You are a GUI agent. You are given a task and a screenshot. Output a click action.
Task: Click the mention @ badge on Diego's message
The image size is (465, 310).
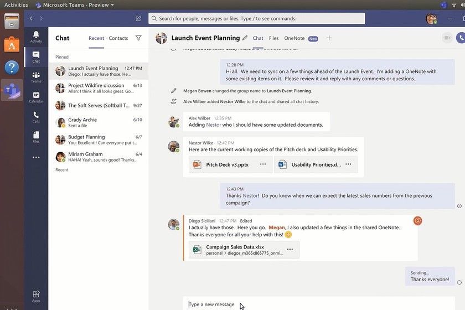click(x=417, y=220)
